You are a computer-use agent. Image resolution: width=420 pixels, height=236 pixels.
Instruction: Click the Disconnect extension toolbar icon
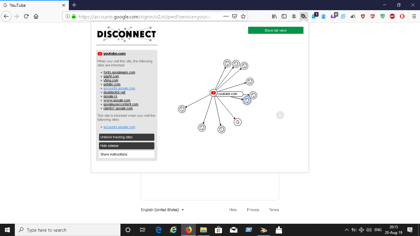click(x=304, y=16)
